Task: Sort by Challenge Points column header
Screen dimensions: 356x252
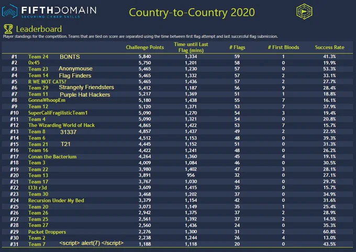Action: (x=145, y=47)
